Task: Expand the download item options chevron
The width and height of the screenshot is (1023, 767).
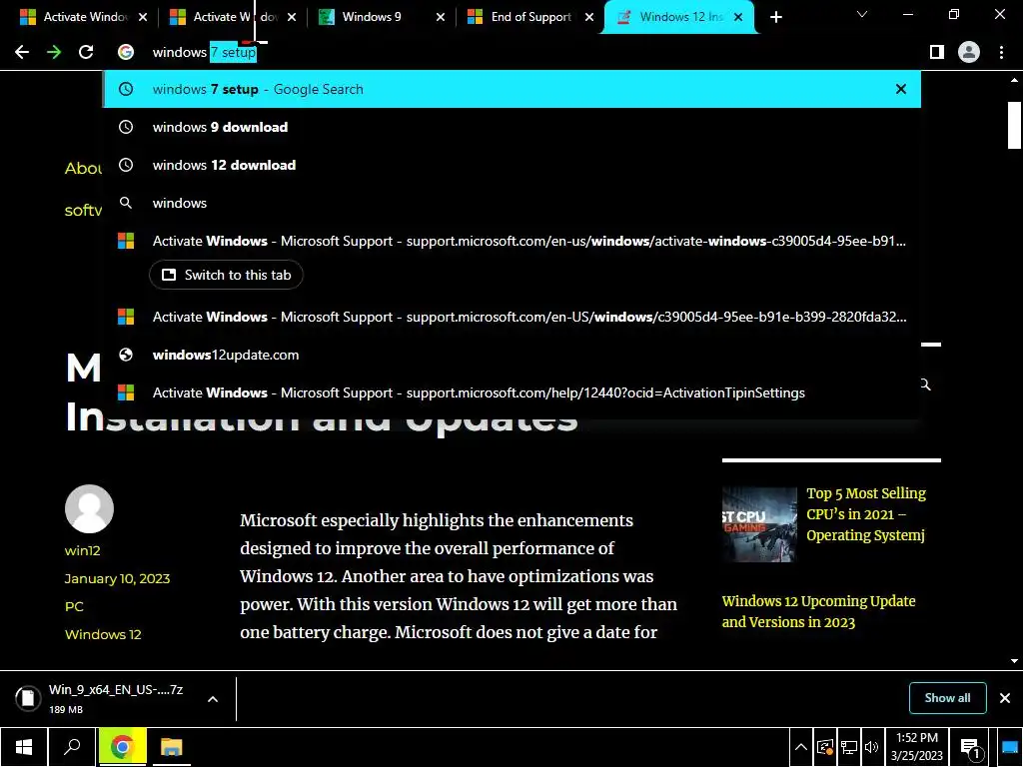Action: [213, 698]
